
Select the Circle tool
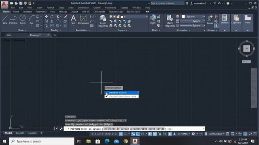point(23,20)
